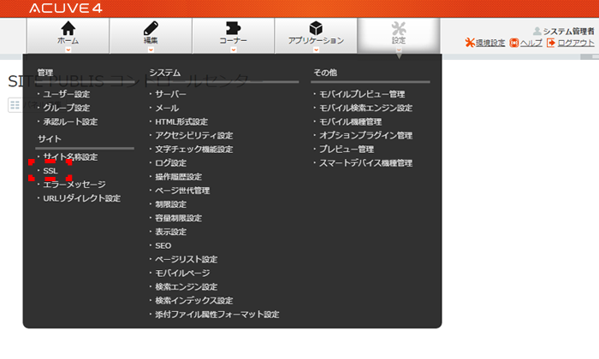
Task: Click the cube Application icon
Action: pos(316,28)
